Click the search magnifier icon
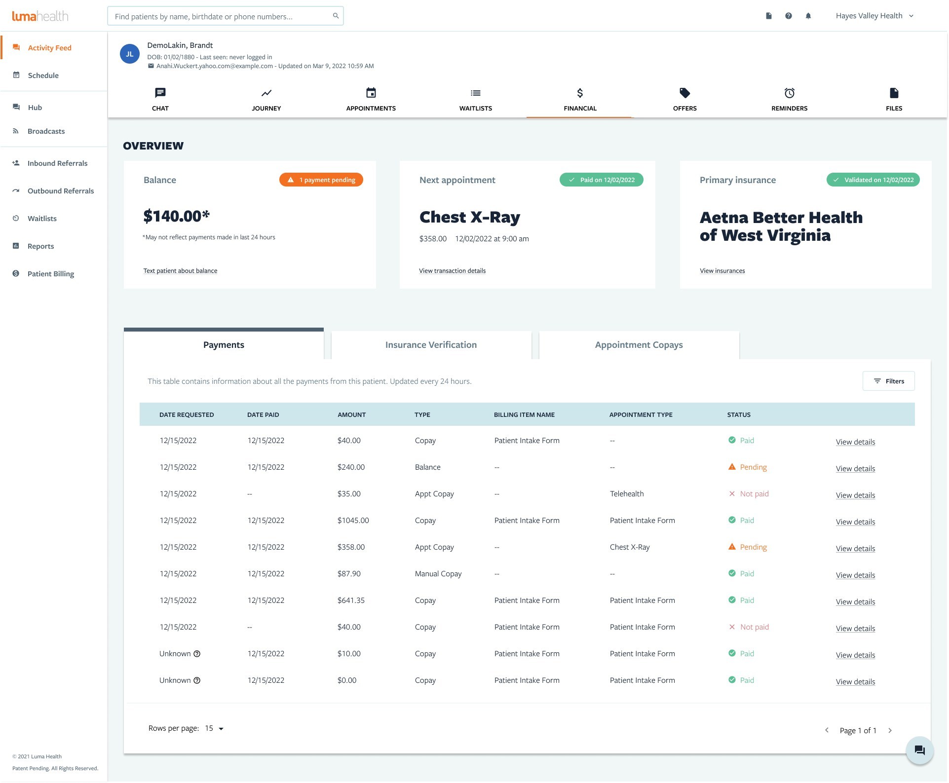Screen dimensions: 949x783 tap(336, 16)
